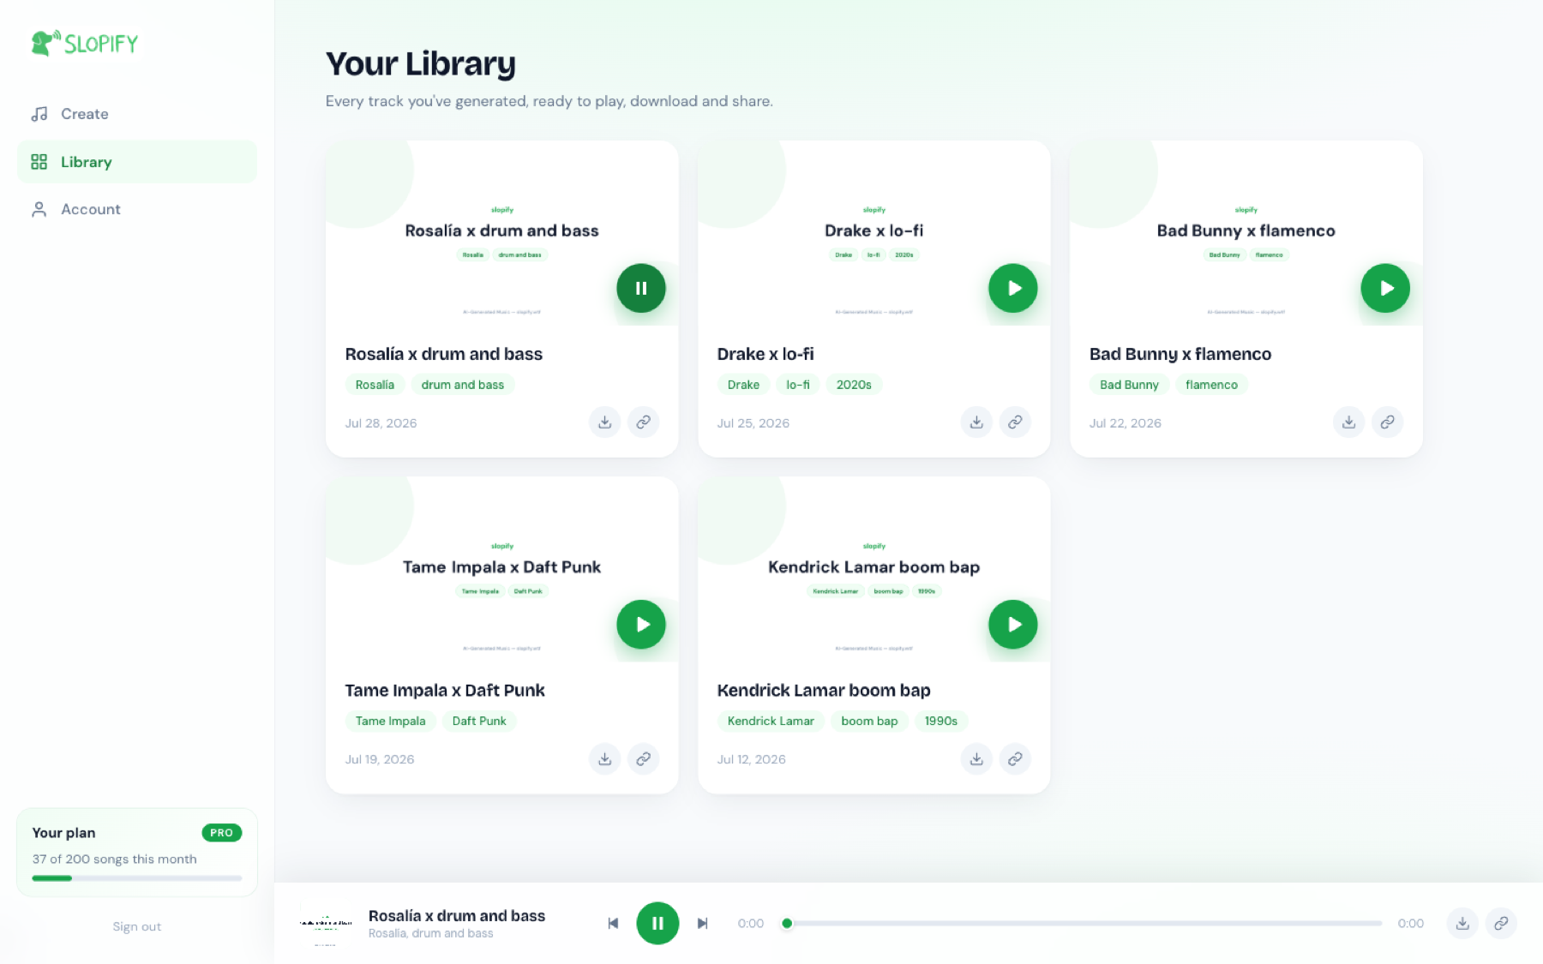
Task: Play Drake x lo-fi track
Action: (1013, 288)
